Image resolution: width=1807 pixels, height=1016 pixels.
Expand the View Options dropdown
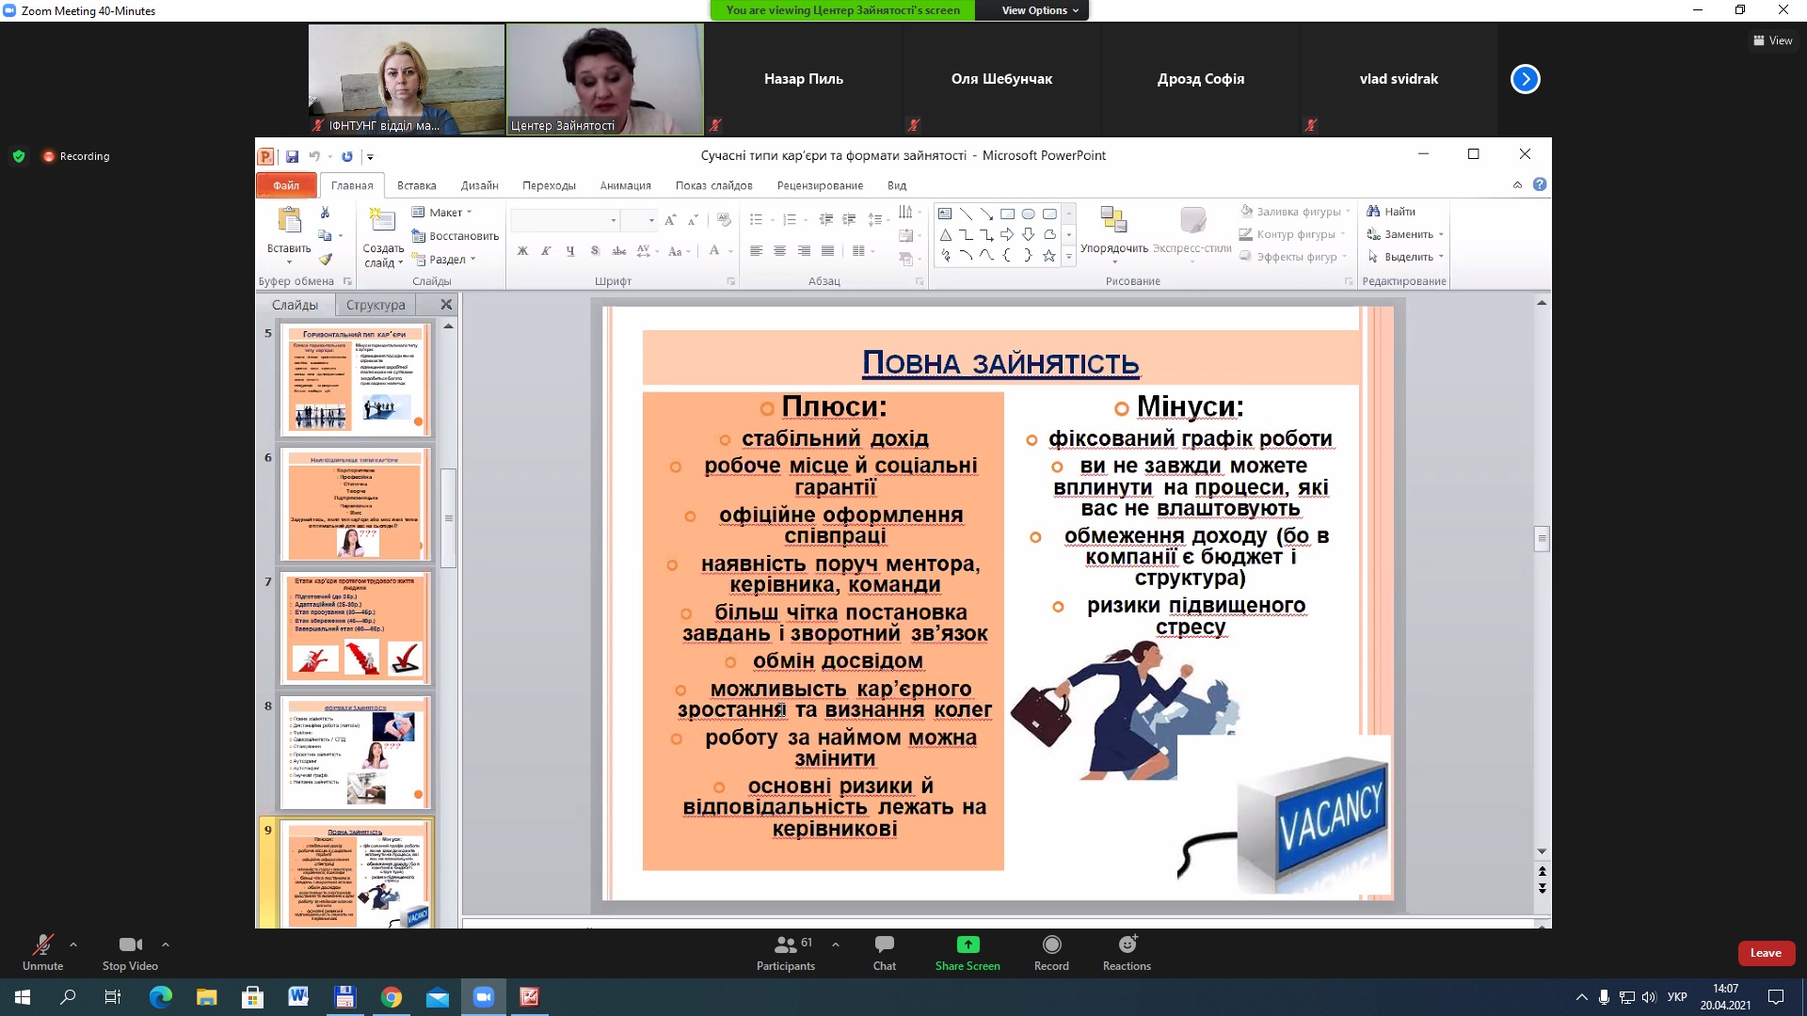point(1039,10)
